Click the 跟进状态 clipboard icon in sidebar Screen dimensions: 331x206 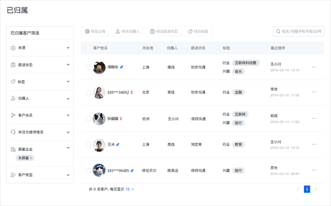point(13,65)
